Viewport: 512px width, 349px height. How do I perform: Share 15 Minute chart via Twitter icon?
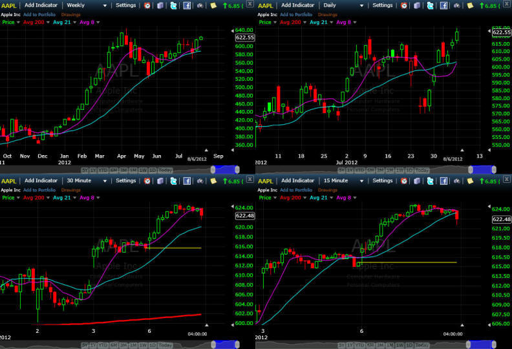pos(431,181)
